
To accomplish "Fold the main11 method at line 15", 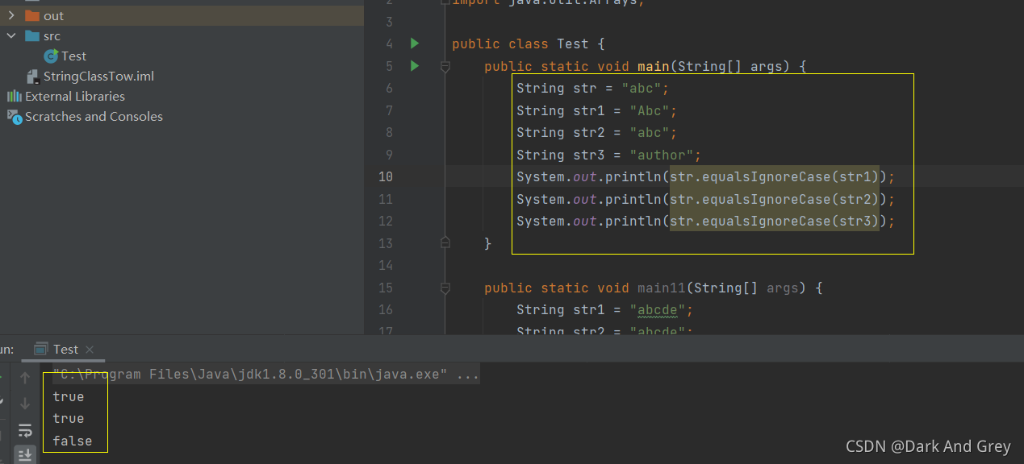I will coord(445,288).
